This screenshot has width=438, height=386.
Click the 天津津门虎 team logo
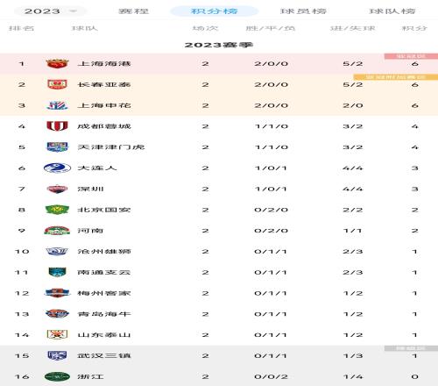click(x=57, y=147)
